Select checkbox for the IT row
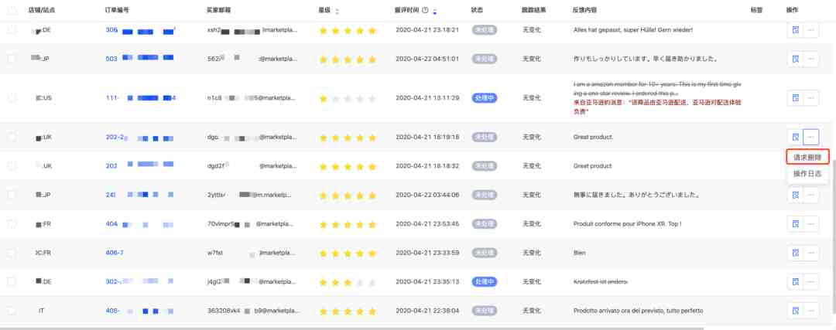 [12, 311]
